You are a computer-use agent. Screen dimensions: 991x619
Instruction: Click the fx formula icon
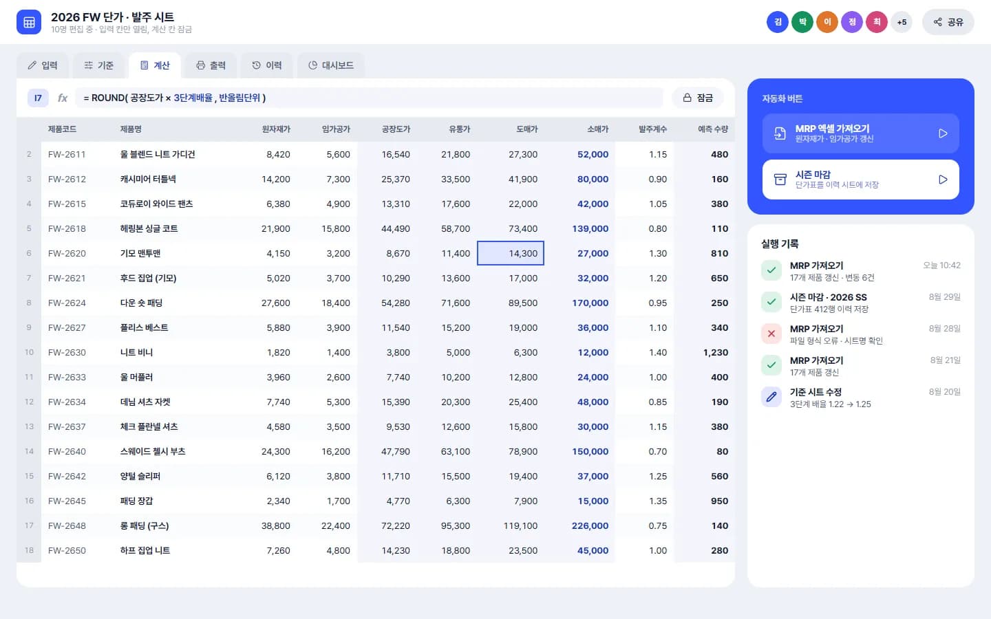[x=63, y=98]
